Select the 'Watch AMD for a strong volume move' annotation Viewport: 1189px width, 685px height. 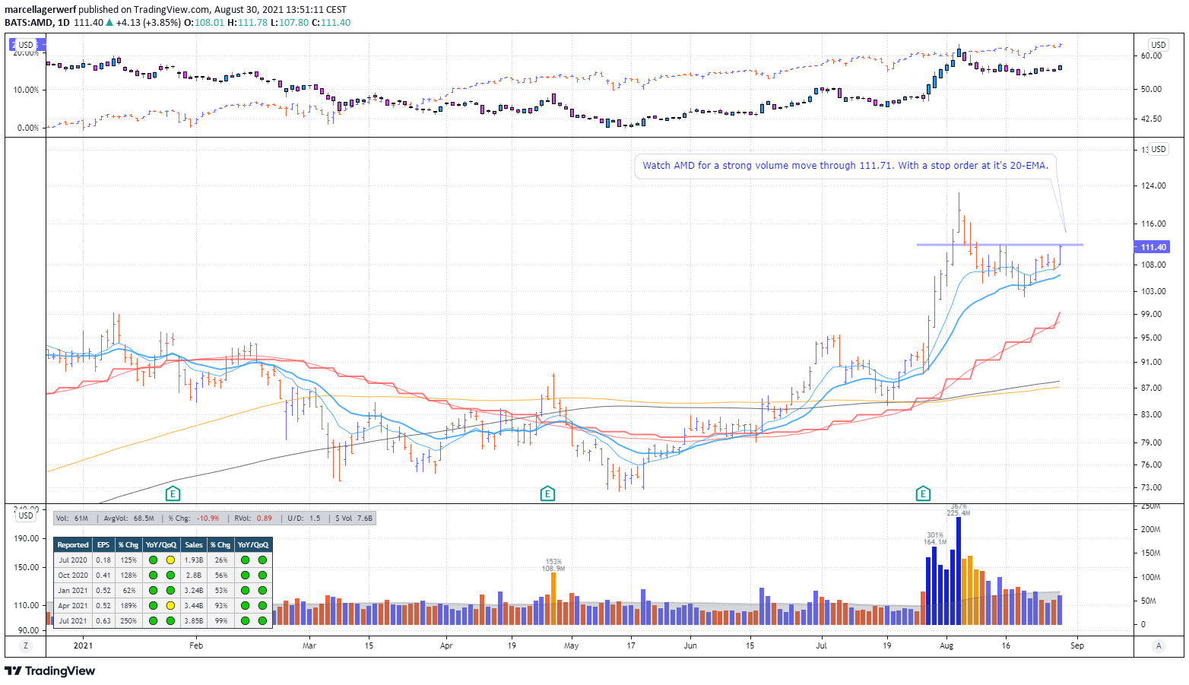coord(845,165)
